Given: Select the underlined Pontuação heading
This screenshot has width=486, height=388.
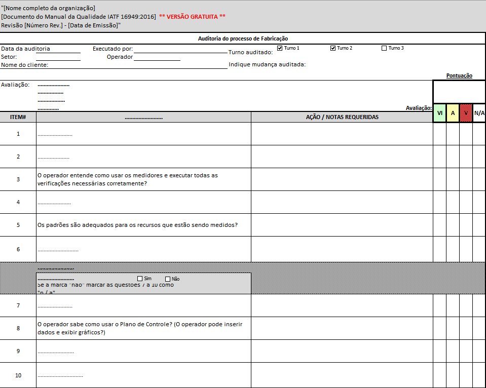Looking at the screenshot, I should pyautogui.click(x=459, y=75).
